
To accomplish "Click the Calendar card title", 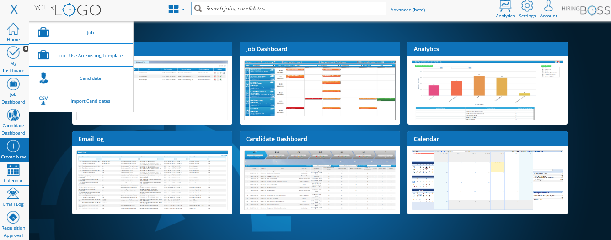I will pyautogui.click(x=426, y=139).
